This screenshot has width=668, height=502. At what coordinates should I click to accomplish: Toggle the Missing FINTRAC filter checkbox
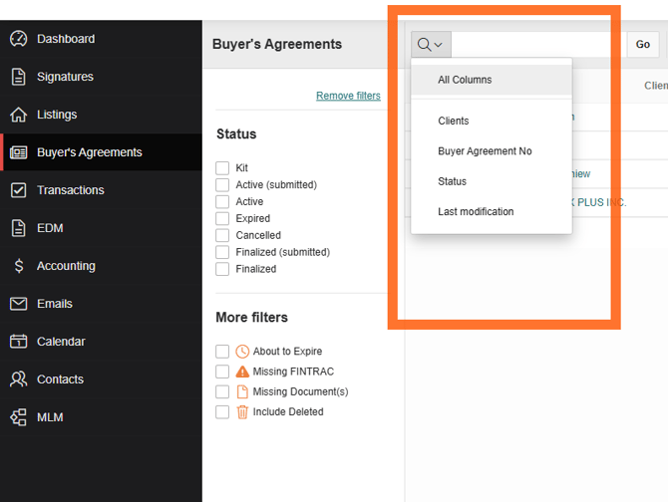(222, 372)
